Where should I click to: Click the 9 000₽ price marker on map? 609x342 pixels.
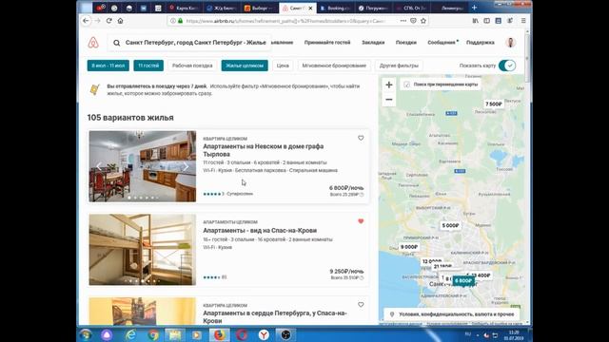pyautogui.click(x=409, y=247)
